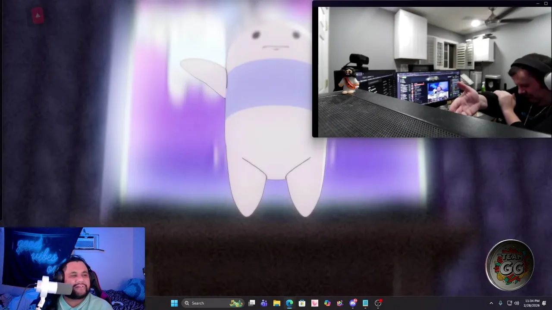Open the notifications bell icon

pyautogui.click(x=544, y=303)
